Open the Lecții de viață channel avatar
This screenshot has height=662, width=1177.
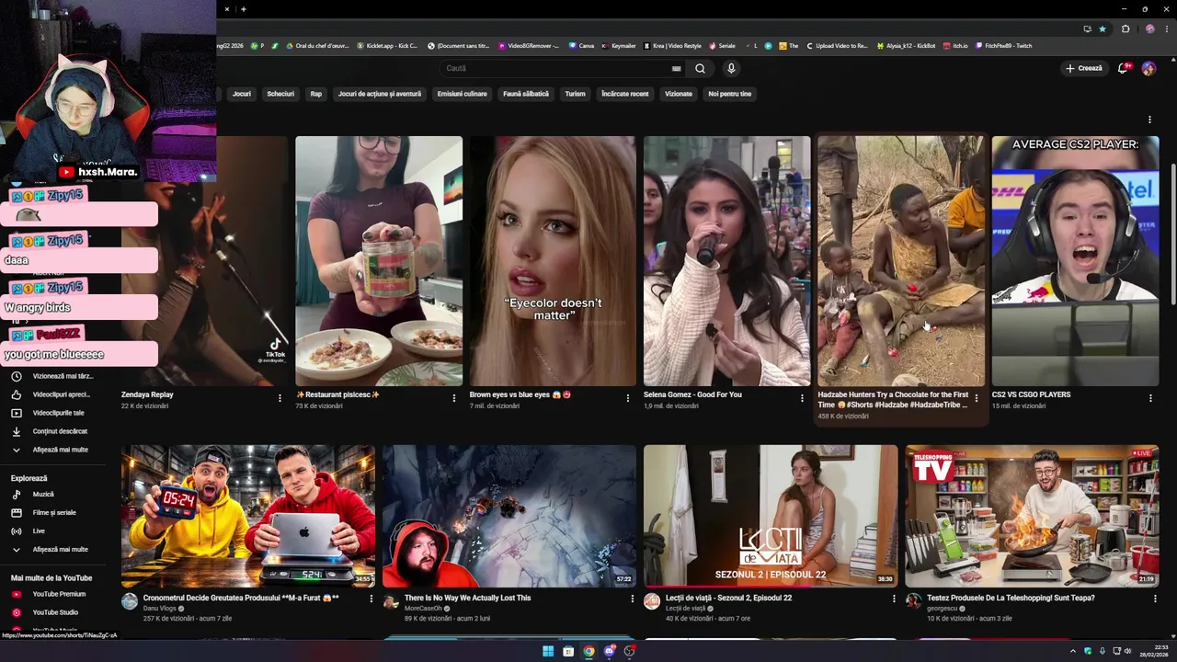point(652,601)
